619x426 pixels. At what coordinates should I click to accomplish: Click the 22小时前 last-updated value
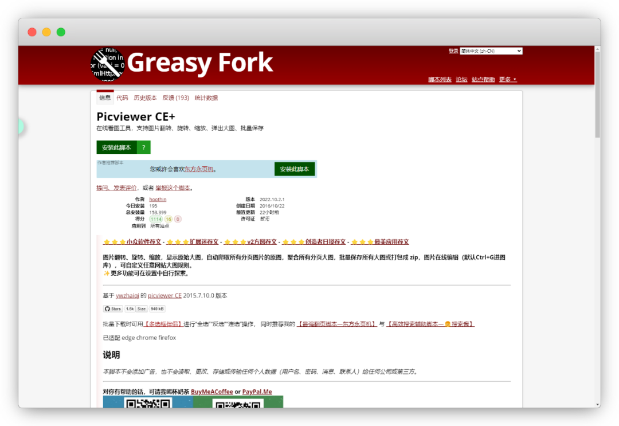pos(269,212)
